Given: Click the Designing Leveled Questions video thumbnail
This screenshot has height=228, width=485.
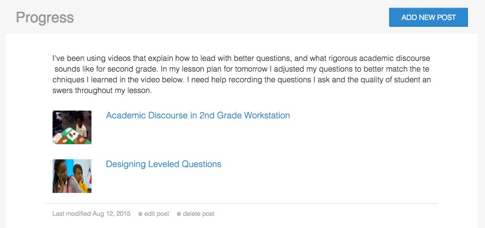Looking at the screenshot, I should 72,176.
